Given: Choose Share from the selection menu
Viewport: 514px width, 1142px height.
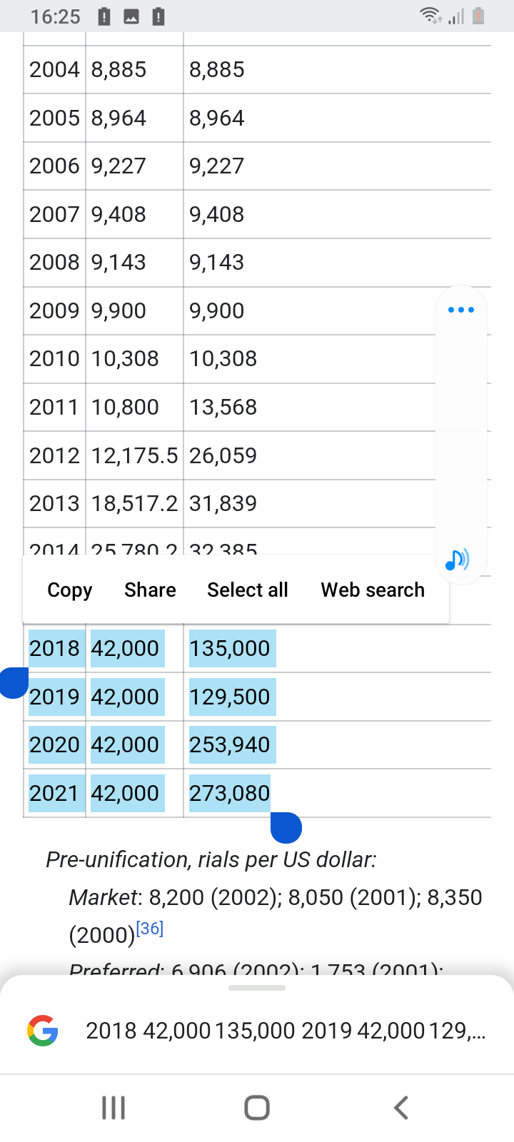Looking at the screenshot, I should pyautogui.click(x=150, y=590).
